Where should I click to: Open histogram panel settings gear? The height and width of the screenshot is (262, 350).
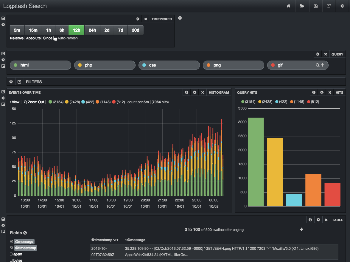coord(195,93)
